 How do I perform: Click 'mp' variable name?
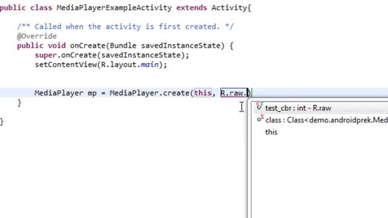click(x=92, y=94)
